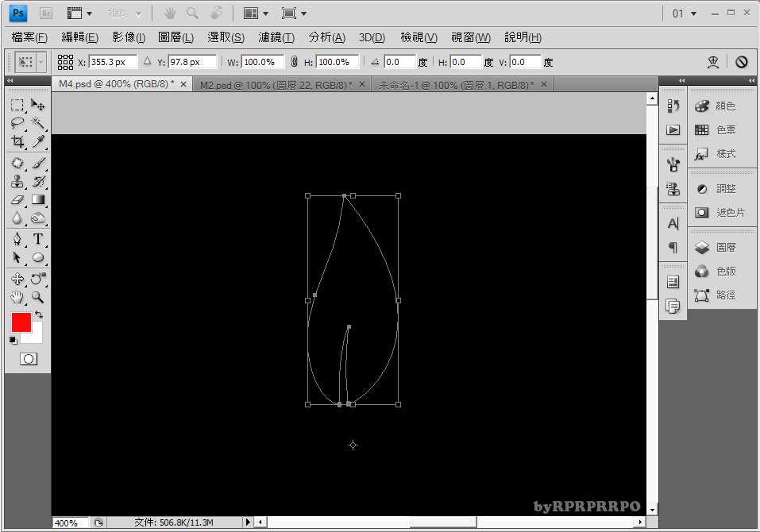The height and width of the screenshot is (532, 760).
Task: Select the Zoom tool in toolbox
Action: point(38,297)
